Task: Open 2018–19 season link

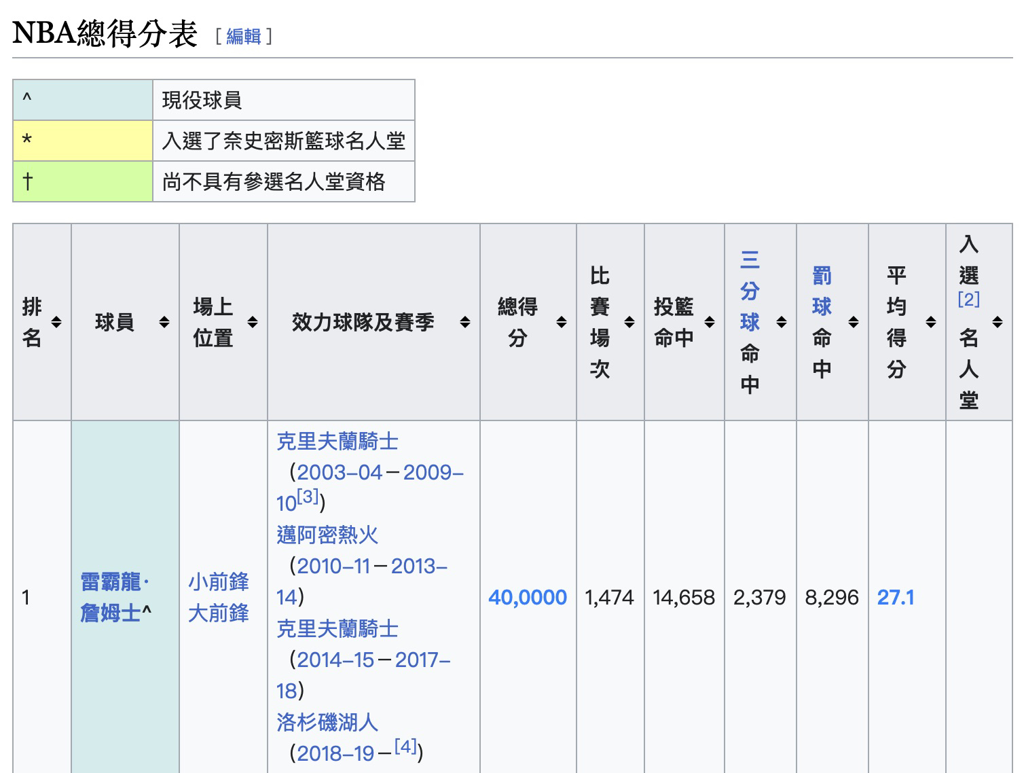Action: pyautogui.click(x=335, y=753)
